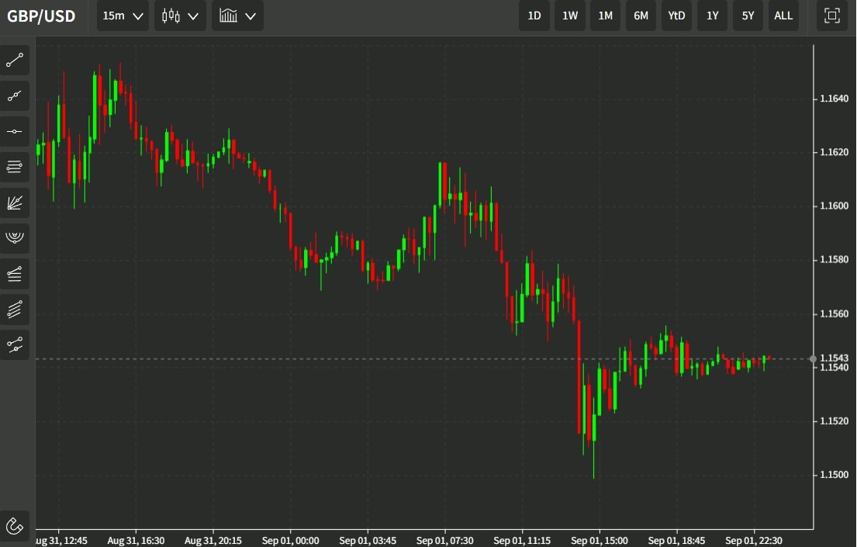This screenshot has height=547, width=857.
Task: Click the Aug 31, 16:30 time label
Action: pyautogui.click(x=136, y=541)
